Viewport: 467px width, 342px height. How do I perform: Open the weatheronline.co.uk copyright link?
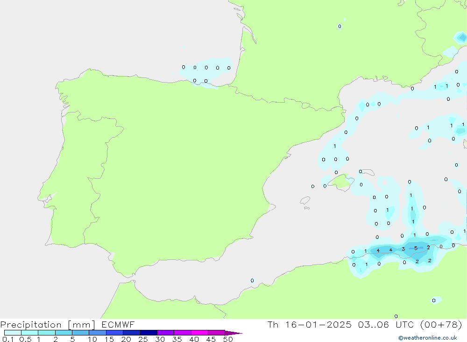427,338
